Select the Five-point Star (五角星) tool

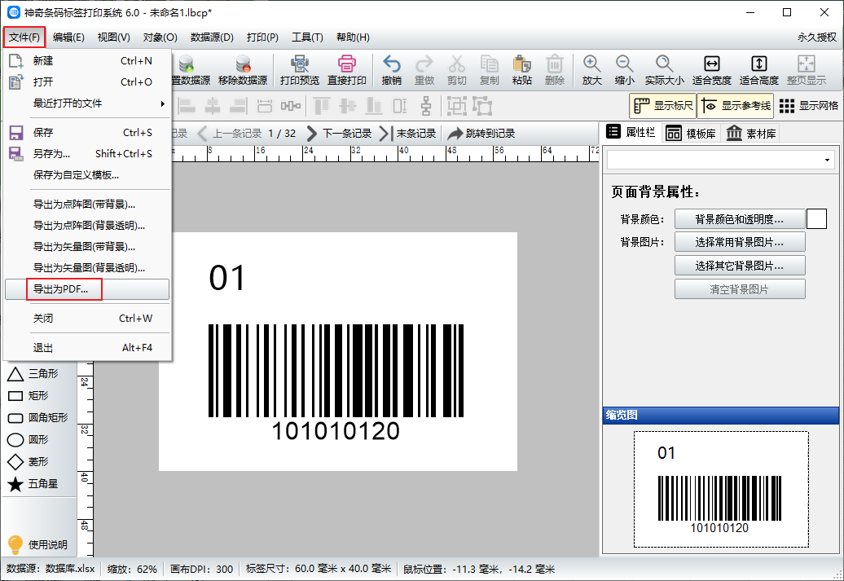[33, 484]
